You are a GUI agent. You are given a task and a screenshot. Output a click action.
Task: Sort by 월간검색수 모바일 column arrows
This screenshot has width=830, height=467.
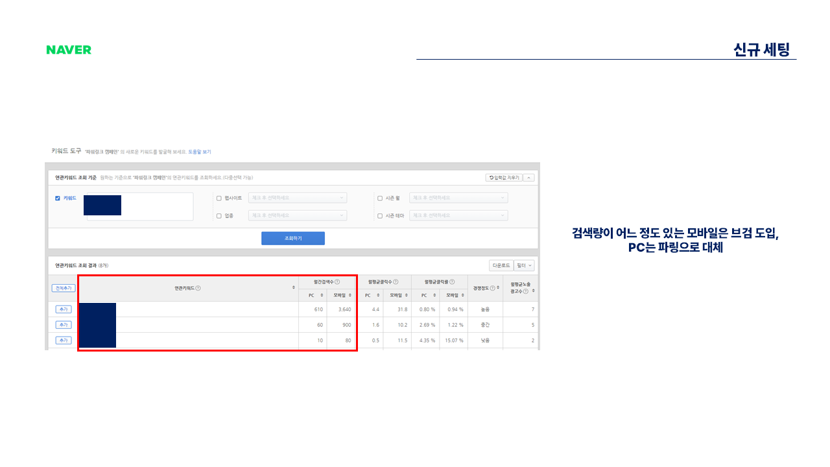[x=350, y=295]
